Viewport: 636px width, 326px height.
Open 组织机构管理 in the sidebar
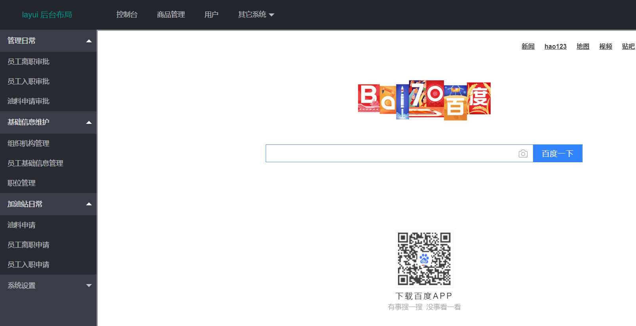tap(48, 143)
